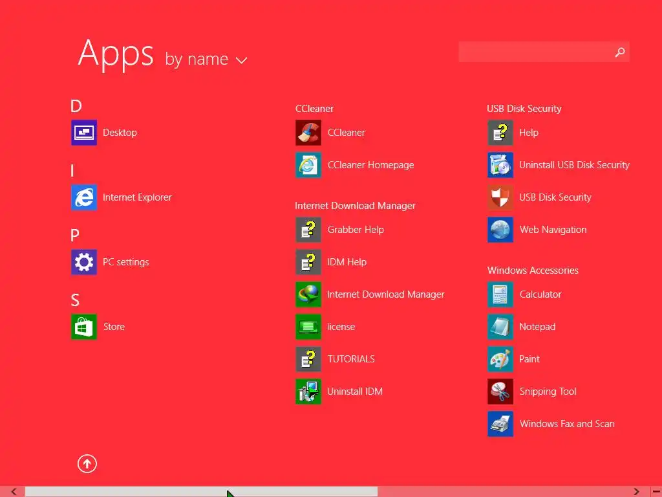Click the 'Internet Explorer' app label
Viewport: 662px width, 497px height.
pyautogui.click(x=137, y=197)
